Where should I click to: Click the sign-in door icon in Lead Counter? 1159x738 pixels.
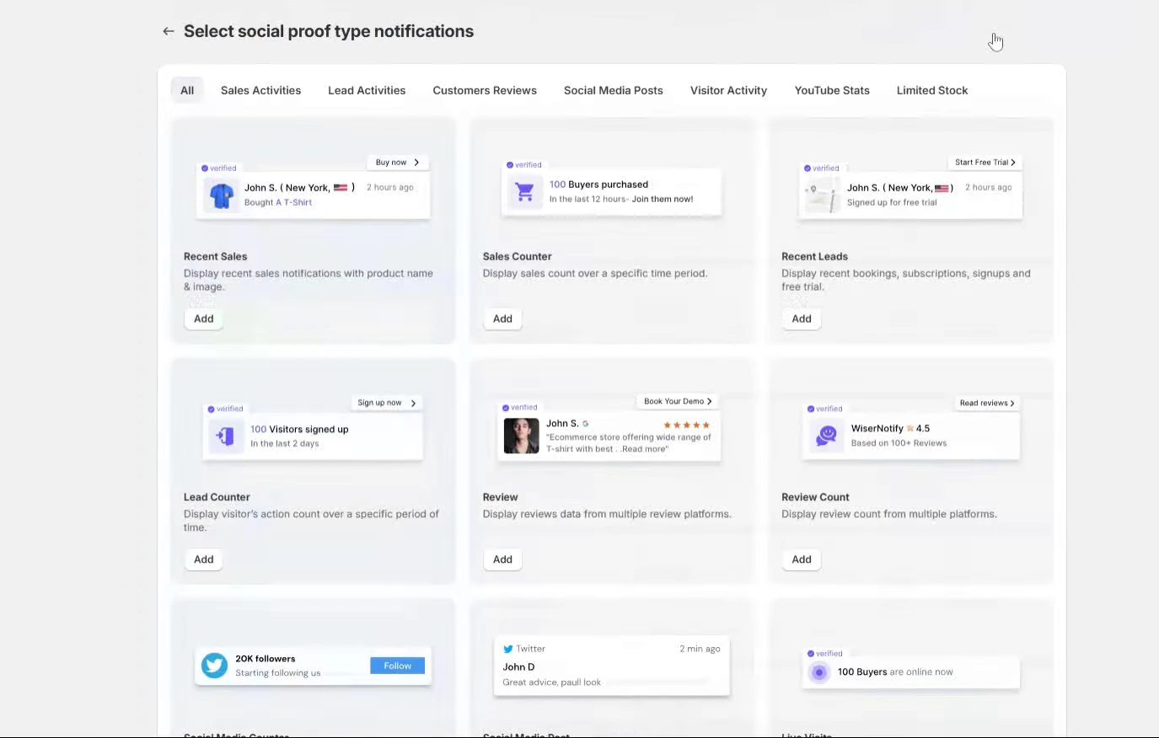tap(225, 436)
